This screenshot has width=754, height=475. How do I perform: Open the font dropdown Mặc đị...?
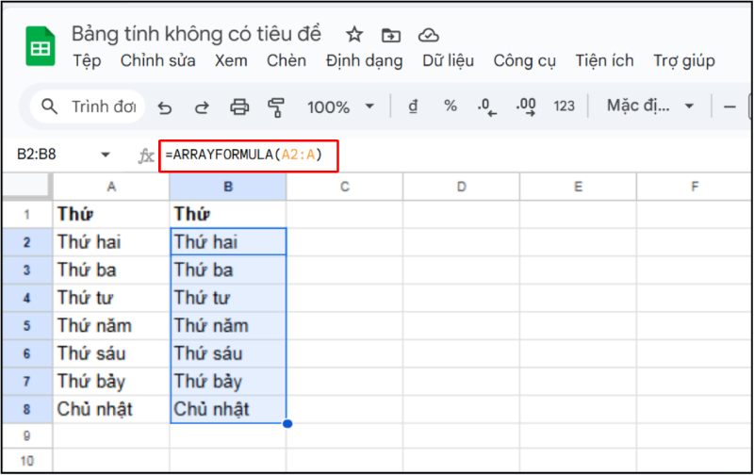pyautogui.click(x=649, y=106)
